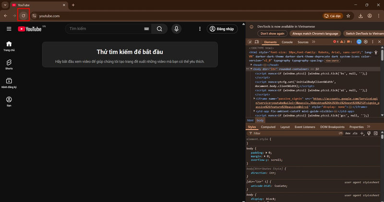Select the html breadcrumb
384x202 pixels.
tap(250, 120)
